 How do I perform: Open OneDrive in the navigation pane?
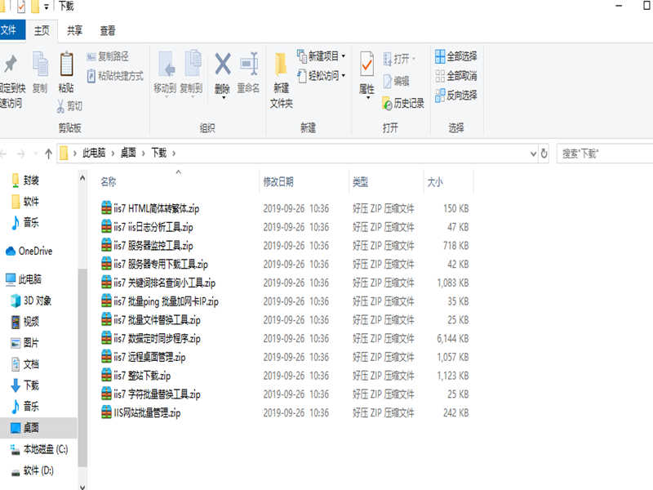point(34,252)
